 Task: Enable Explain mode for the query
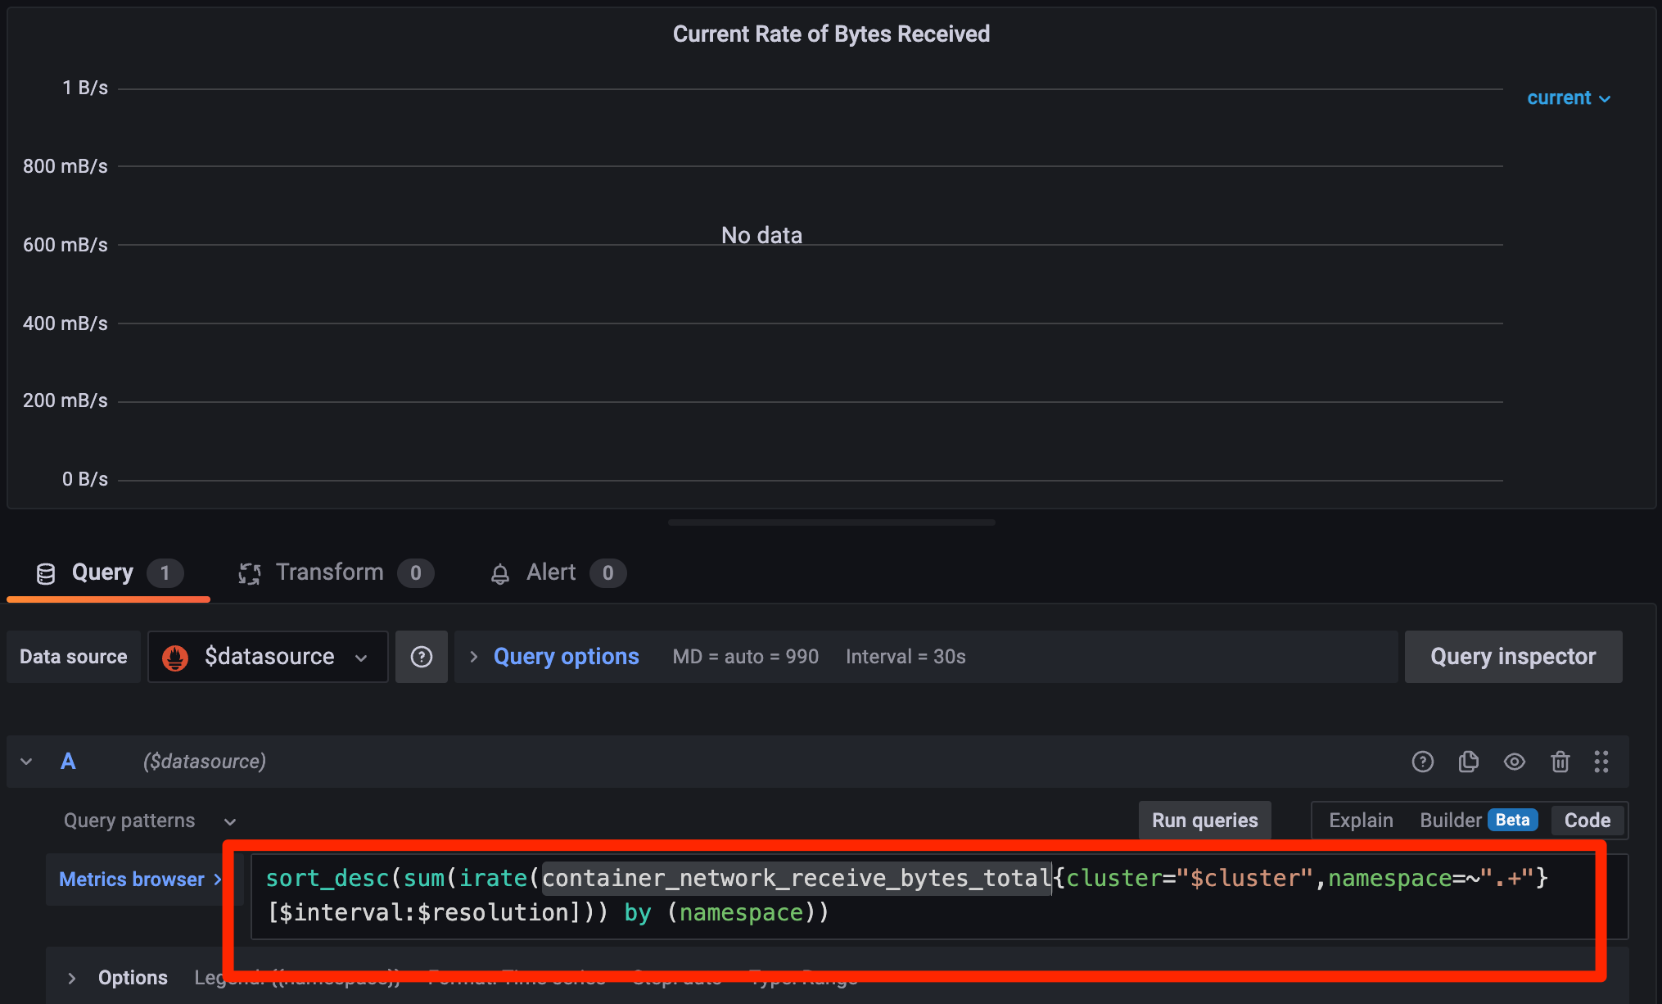pyautogui.click(x=1360, y=820)
